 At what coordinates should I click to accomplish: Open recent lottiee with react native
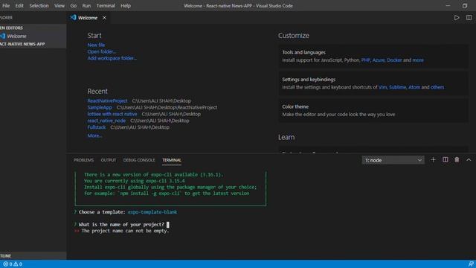[112, 114]
